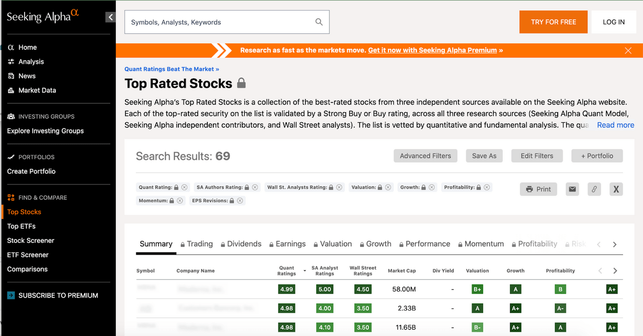This screenshot has height=336, width=643.
Task: Open the Get it now with Premium link
Action: 432,50
